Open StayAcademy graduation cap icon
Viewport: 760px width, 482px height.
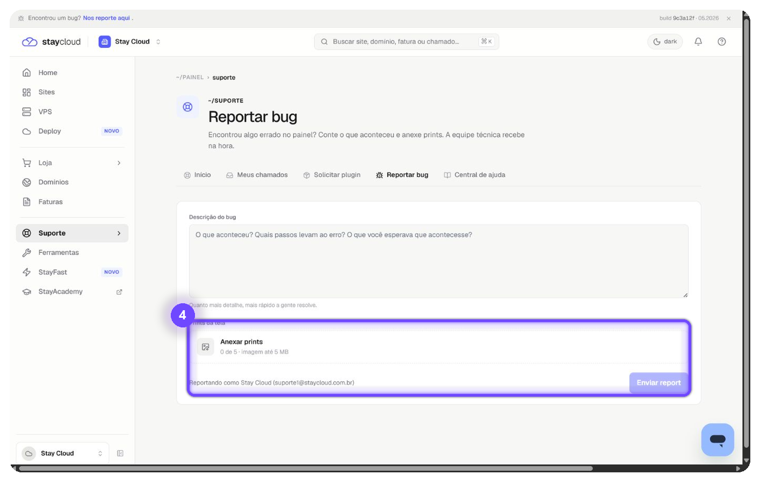click(x=26, y=292)
